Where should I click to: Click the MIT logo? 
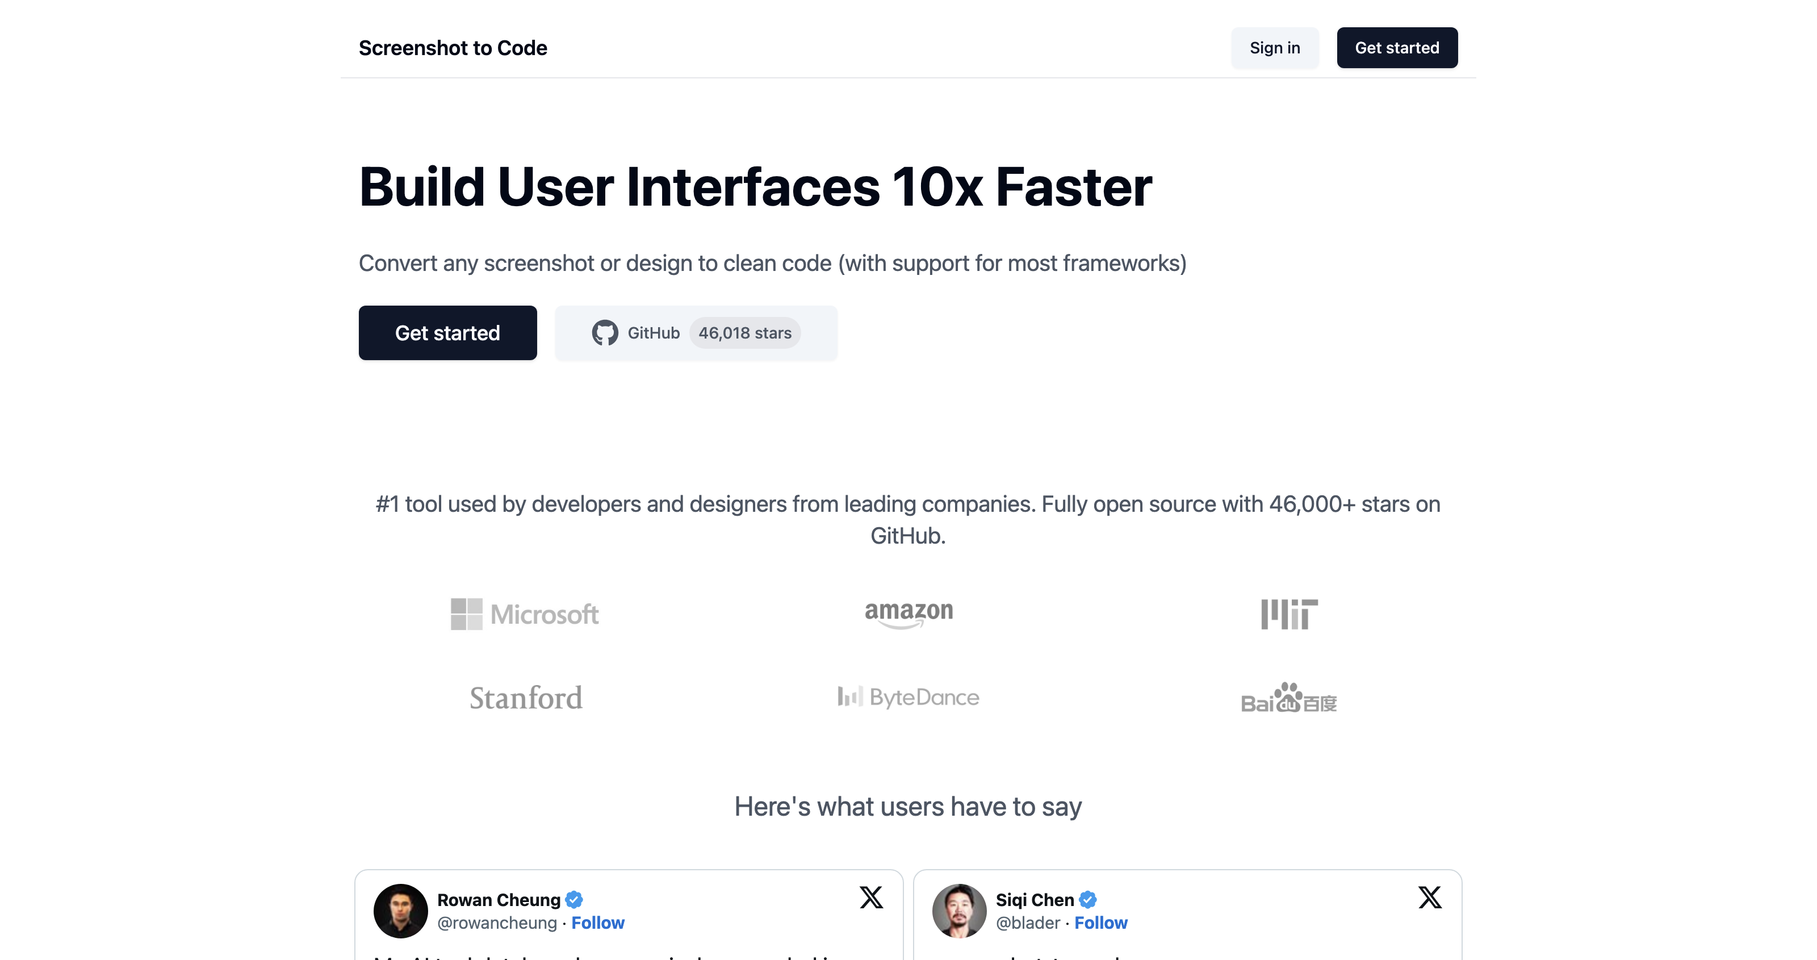pyautogui.click(x=1289, y=614)
